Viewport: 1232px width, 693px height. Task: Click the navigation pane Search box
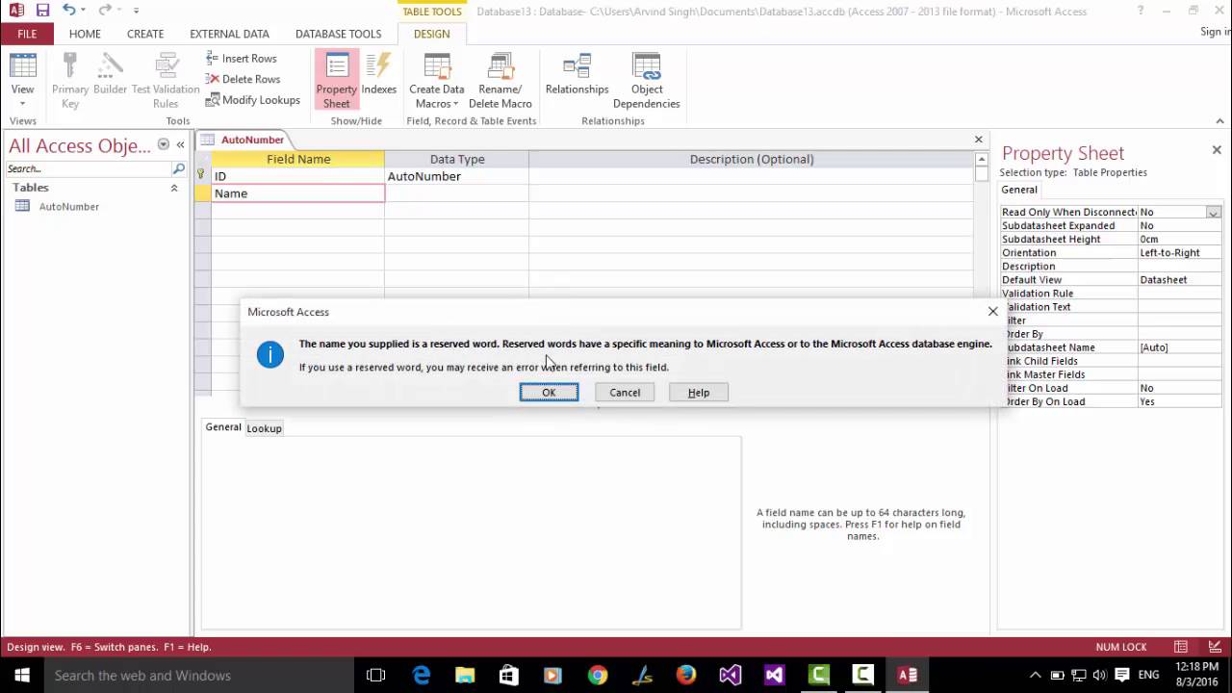(x=89, y=168)
